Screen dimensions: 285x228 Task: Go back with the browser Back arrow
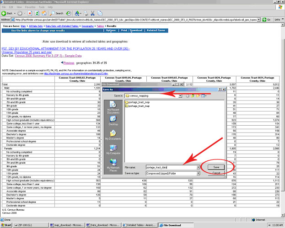[x=7, y=13]
